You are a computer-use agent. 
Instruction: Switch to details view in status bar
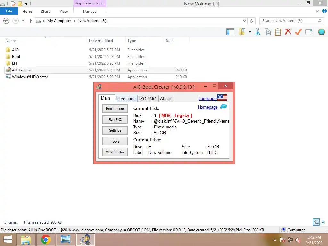tap(316, 222)
